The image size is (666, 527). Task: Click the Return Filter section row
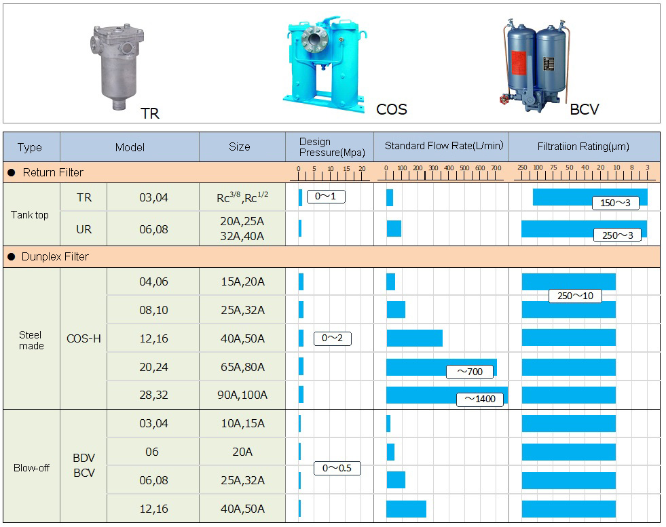click(x=53, y=172)
